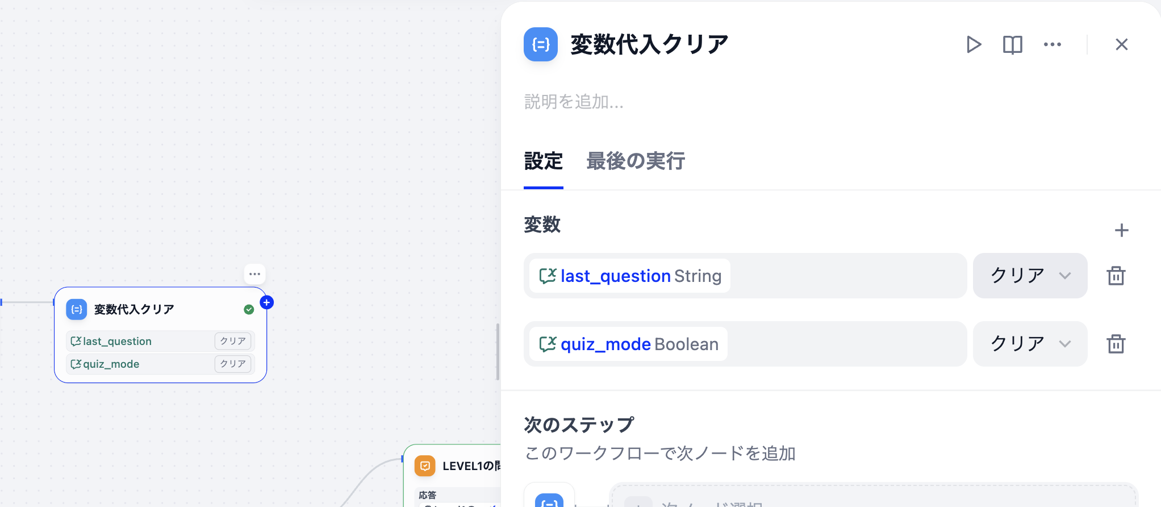The image size is (1161, 507).
Task: Click the 説明を追加 description field
Action: (574, 102)
